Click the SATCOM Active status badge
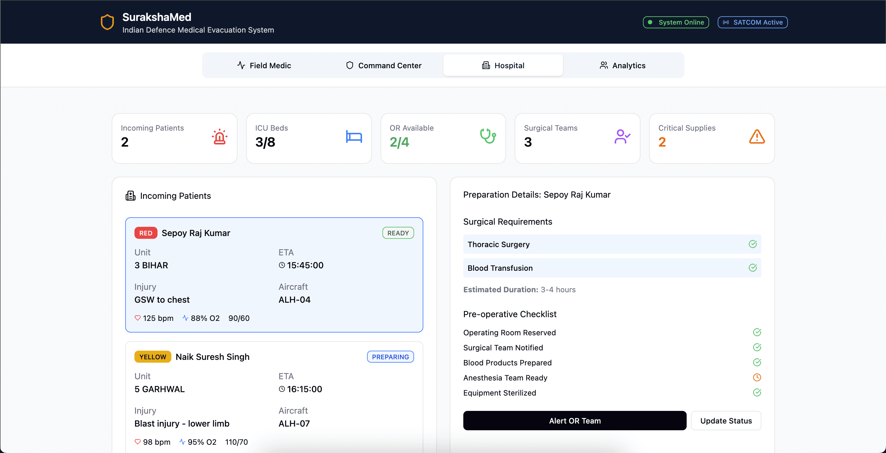The width and height of the screenshot is (886, 453). 752,22
